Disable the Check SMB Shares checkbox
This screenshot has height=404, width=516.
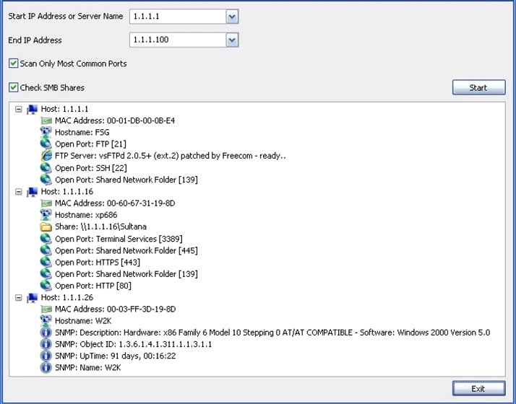pos(14,88)
